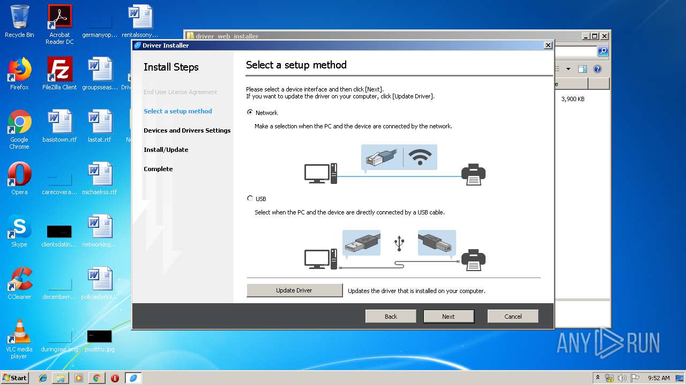Select basistown.rtf file on desktop
The height and width of the screenshot is (385, 686).
click(59, 126)
